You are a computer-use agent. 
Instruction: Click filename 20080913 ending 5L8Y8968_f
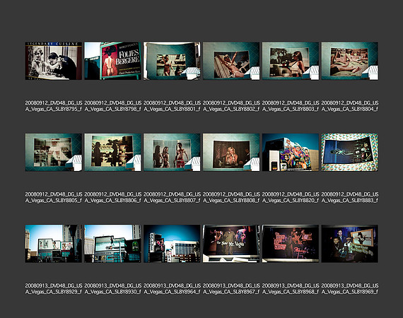[x=291, y=289]
